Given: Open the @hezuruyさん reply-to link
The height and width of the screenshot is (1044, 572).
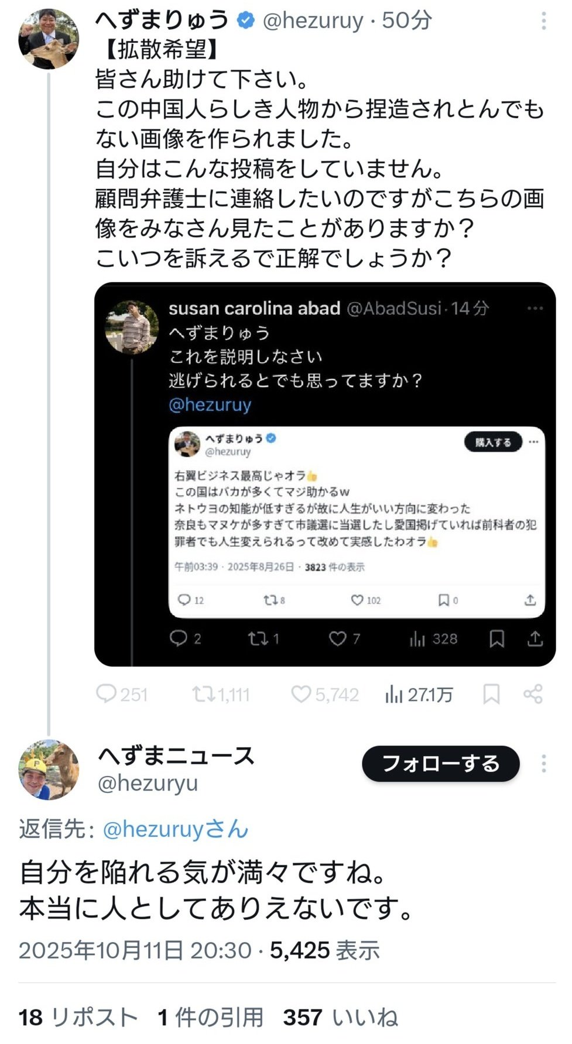Looking at the screenshot, I should pos(176,829).
